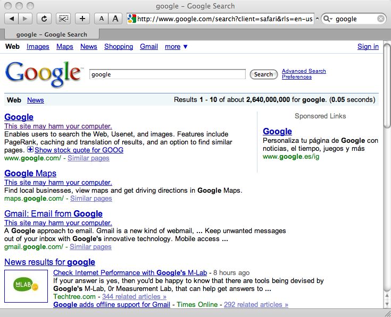Open the 'more' dropdown in Google navigation
This screenshot has width=391, height=317.
[176, 47]
